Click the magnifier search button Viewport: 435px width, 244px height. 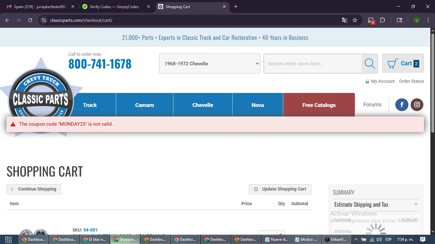(370, 63)
